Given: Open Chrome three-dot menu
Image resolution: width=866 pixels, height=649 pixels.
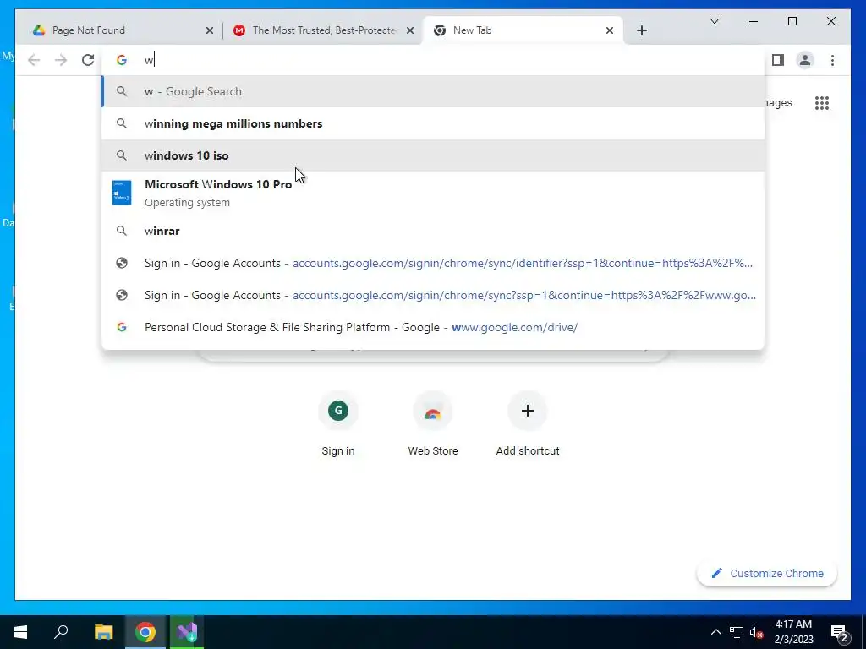Looking at the screenshot, I should tap(832, 60).
